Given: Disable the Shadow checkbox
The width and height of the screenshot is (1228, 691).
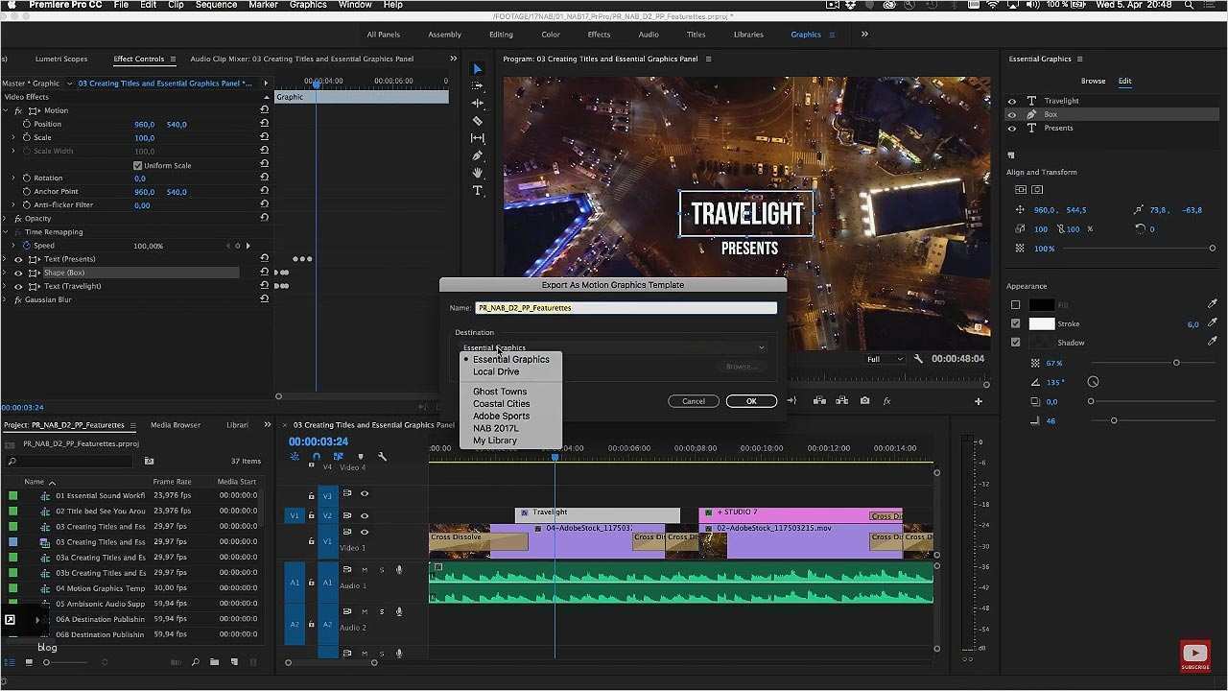Looking at the screenshot, I should coord(1014,342).
